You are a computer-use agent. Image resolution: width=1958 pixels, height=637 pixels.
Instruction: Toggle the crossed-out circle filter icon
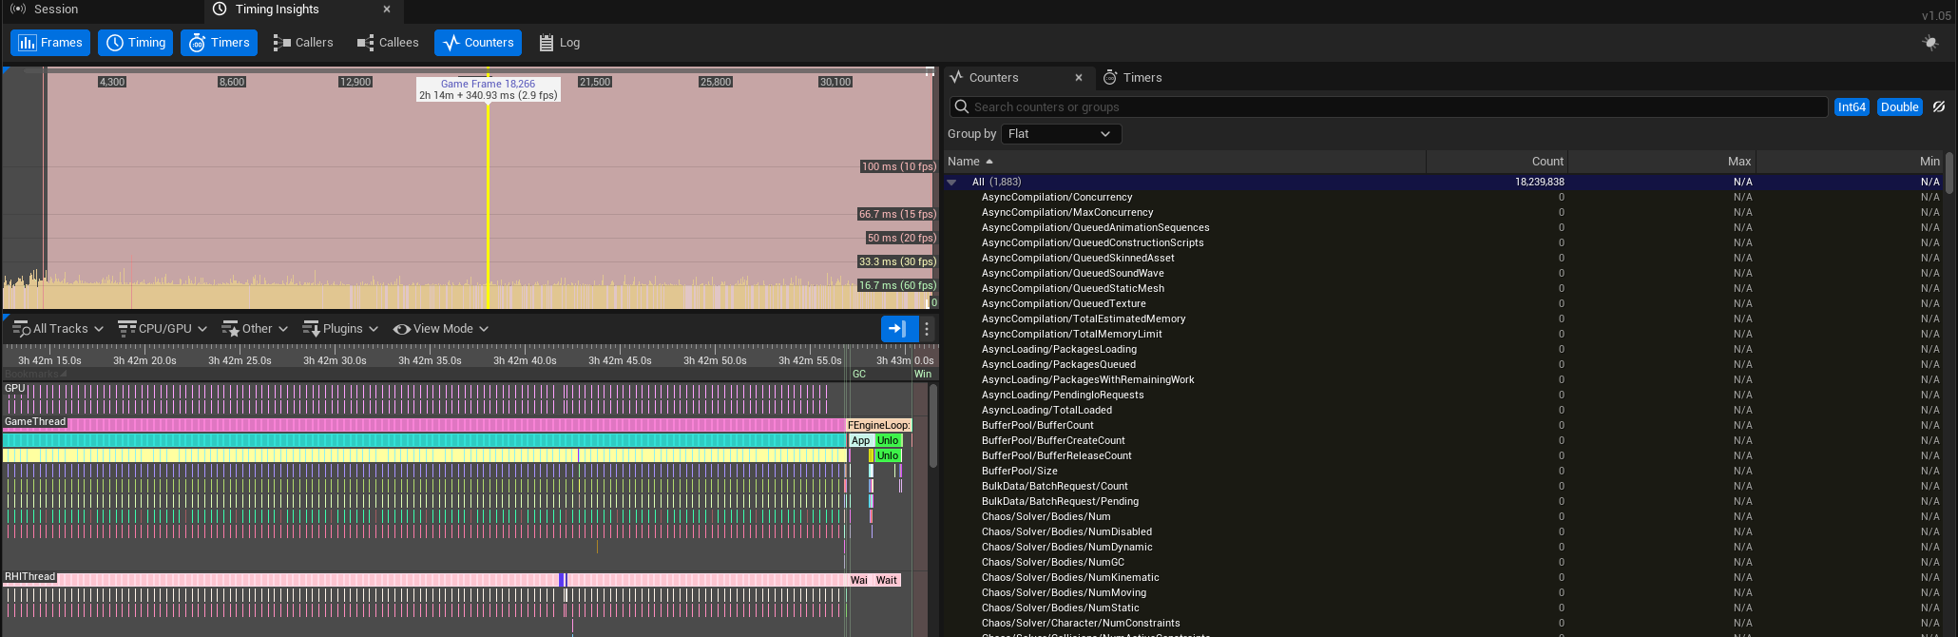[1939, 107]
